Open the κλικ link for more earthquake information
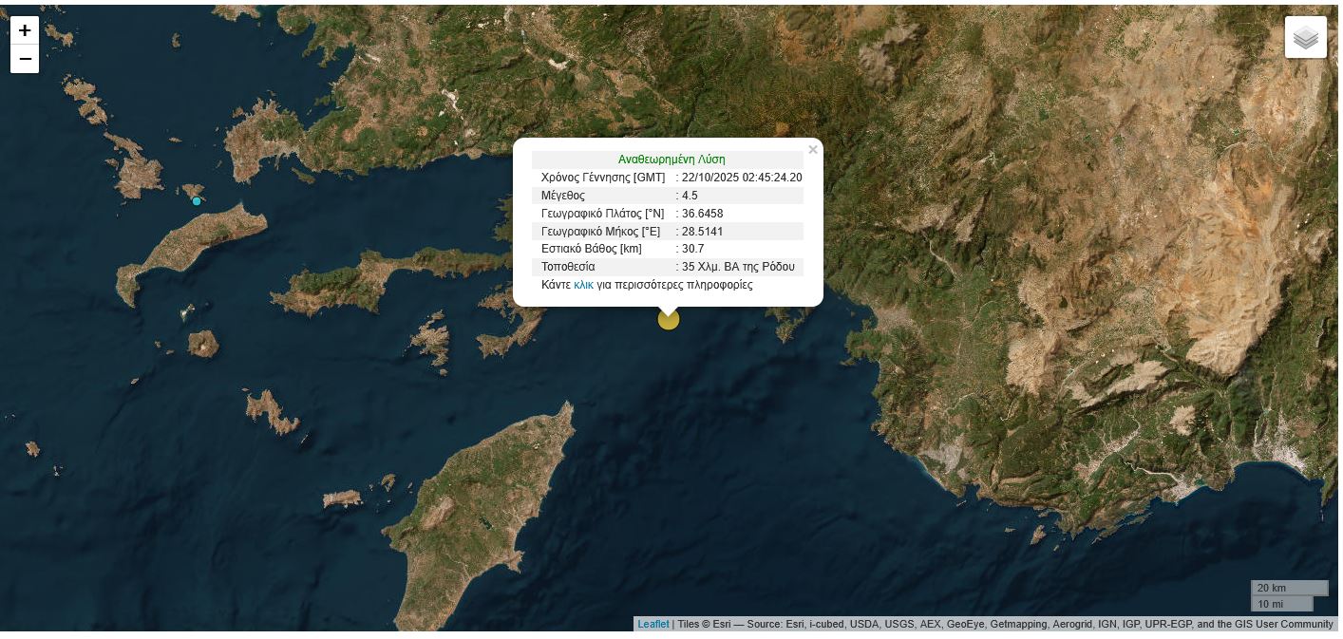This screenshot has height=639, width=1343. tap(583, 284)
